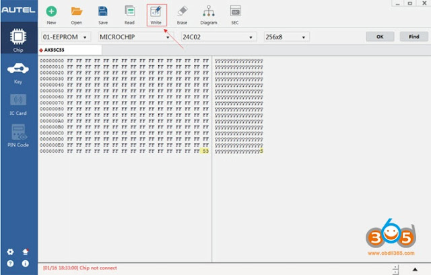Click the Save toolbar icon
431x275 pixels.
click(103, 11)
